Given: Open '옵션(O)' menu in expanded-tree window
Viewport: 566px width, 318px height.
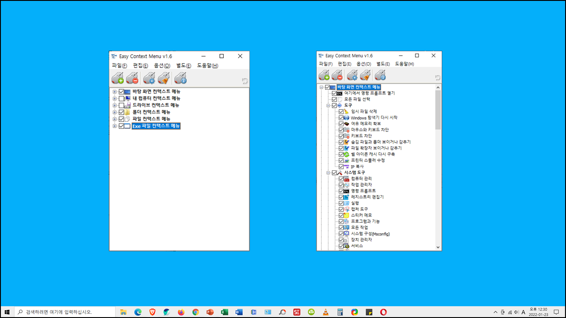Looking at the screenshot, I should click(x=364, y=64).
